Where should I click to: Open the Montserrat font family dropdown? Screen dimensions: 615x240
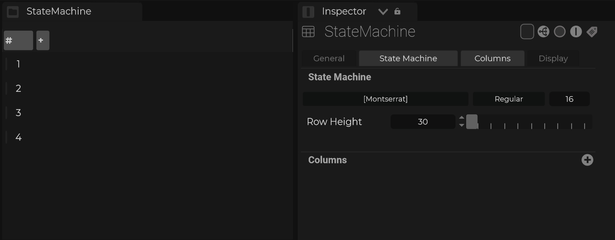385,99
